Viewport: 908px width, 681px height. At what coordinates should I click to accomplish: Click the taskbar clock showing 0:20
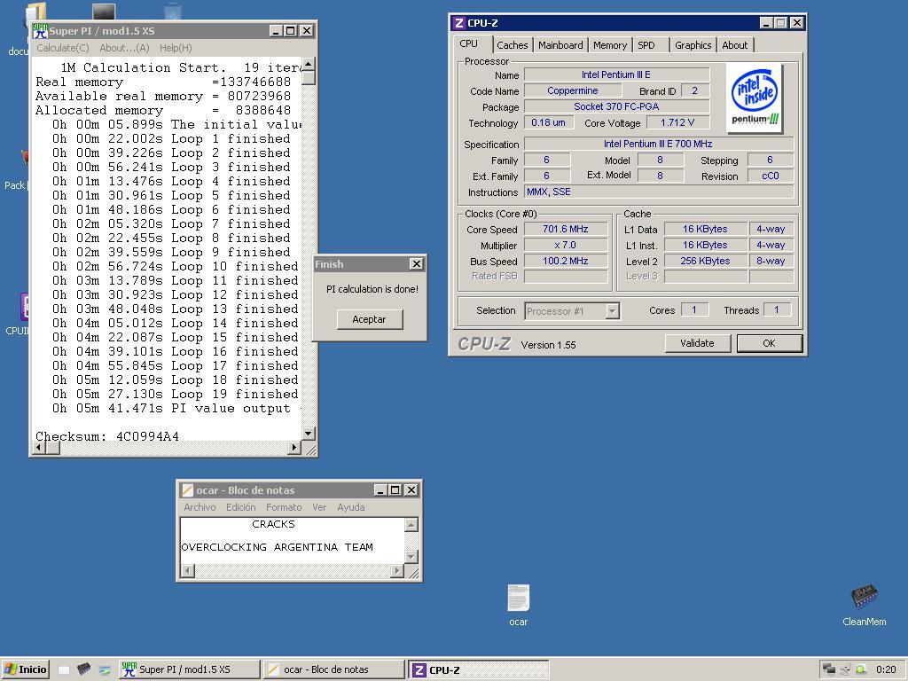point(886,669)
